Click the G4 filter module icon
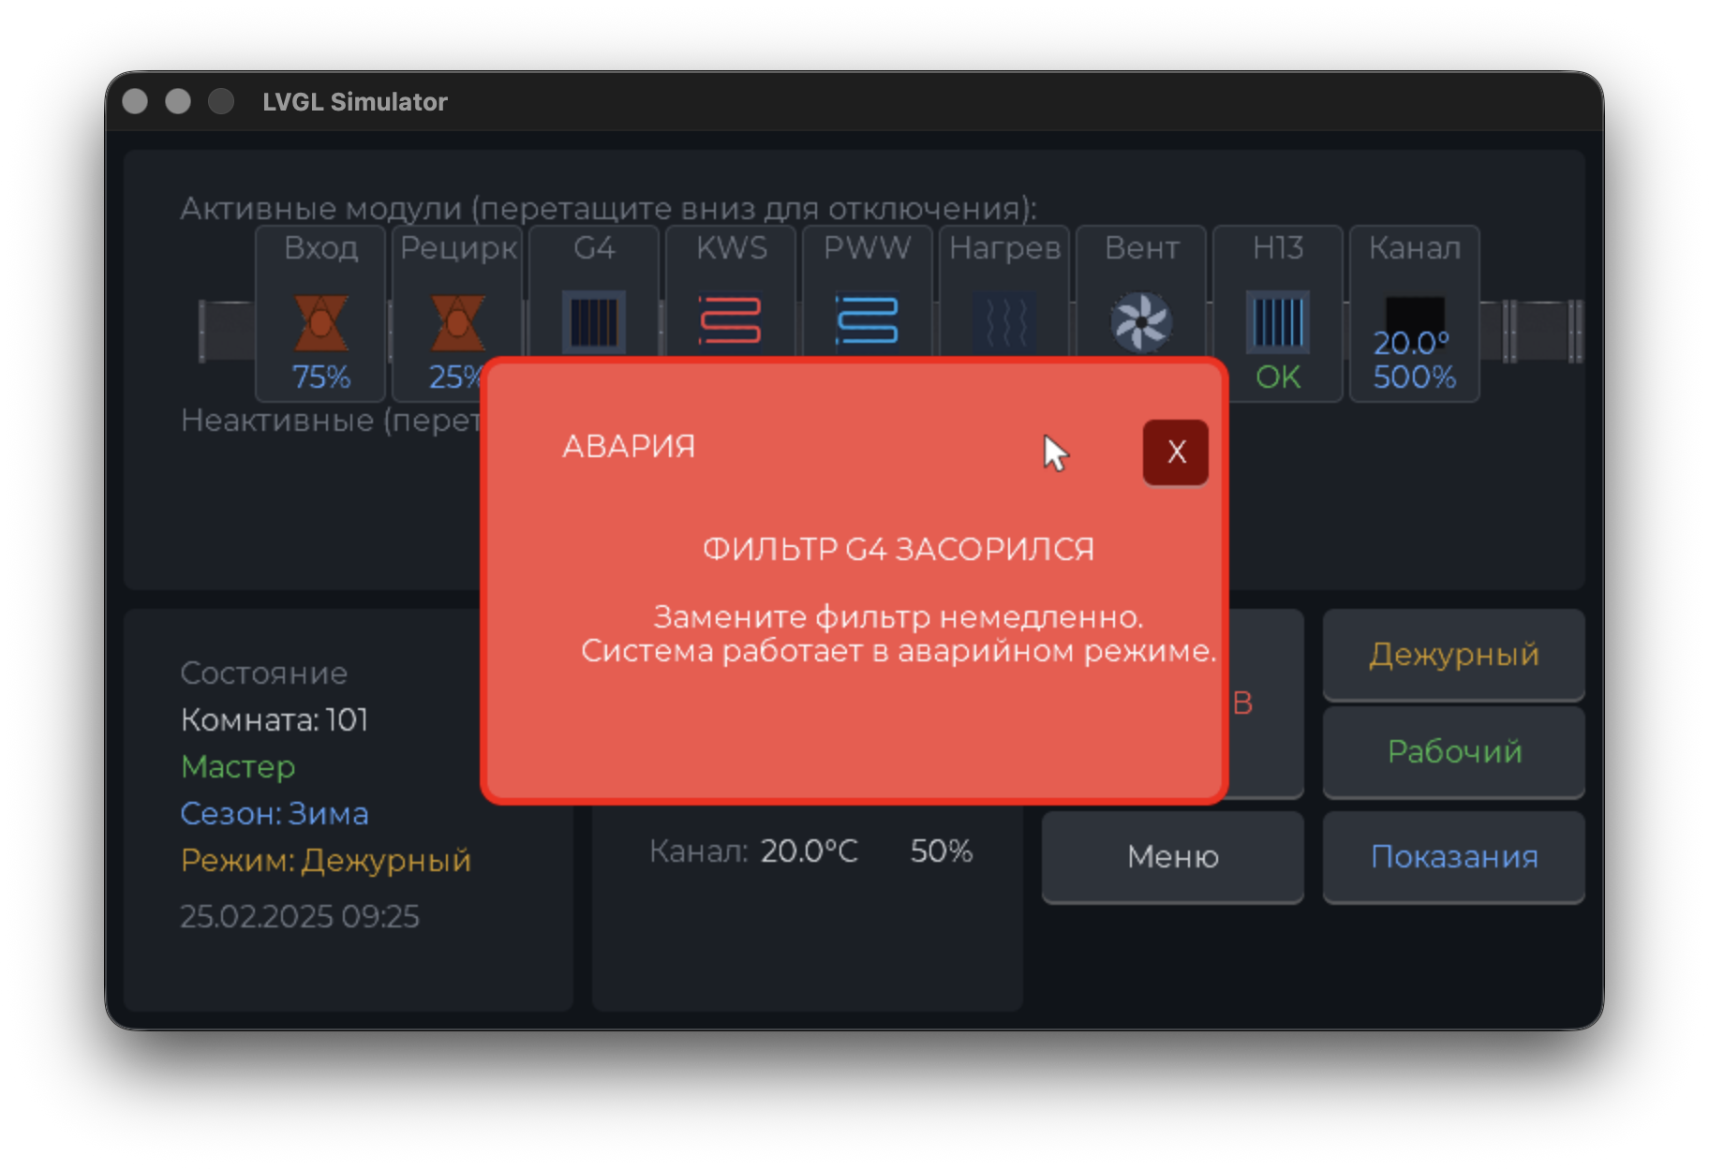The height and width of the screenshot is (1169, 1709). point(594,320)
